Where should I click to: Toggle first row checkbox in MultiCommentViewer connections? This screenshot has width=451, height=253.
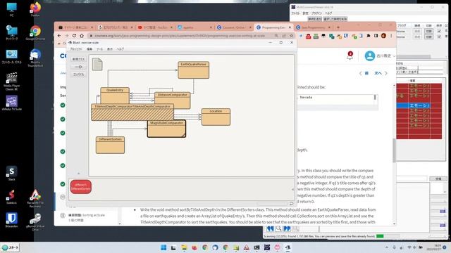click(439, 31)
